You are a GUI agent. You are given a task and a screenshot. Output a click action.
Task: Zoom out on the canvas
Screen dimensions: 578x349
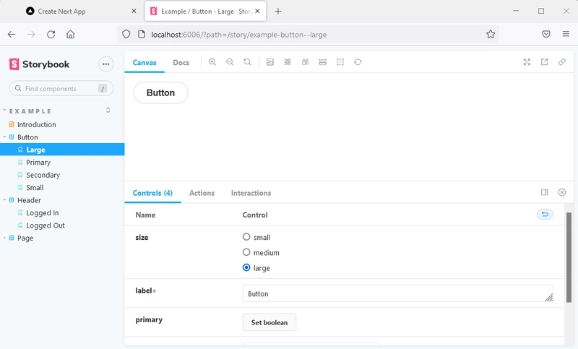230,62
